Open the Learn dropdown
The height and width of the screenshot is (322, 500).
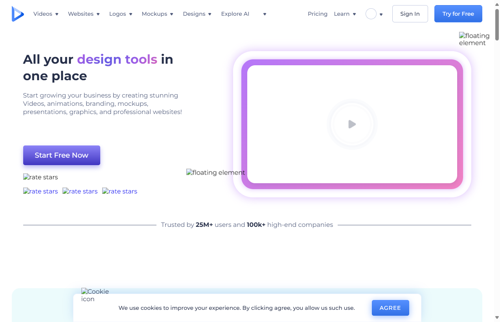click(345, 14)
